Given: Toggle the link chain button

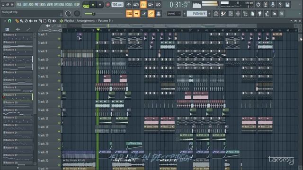Looking at the screenshot, I should tap(151, 14).
